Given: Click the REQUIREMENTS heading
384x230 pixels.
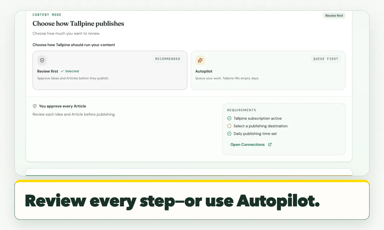Looking at the screenshot, I should point(242,110).
